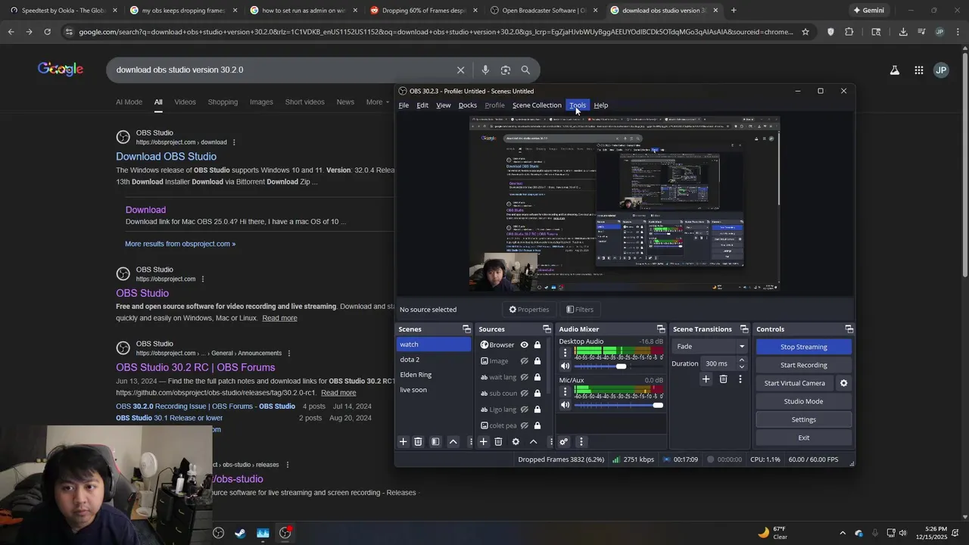Bookmark this page with star icon
This screenshot has height=545, width=969.
[x=805, y=32]
